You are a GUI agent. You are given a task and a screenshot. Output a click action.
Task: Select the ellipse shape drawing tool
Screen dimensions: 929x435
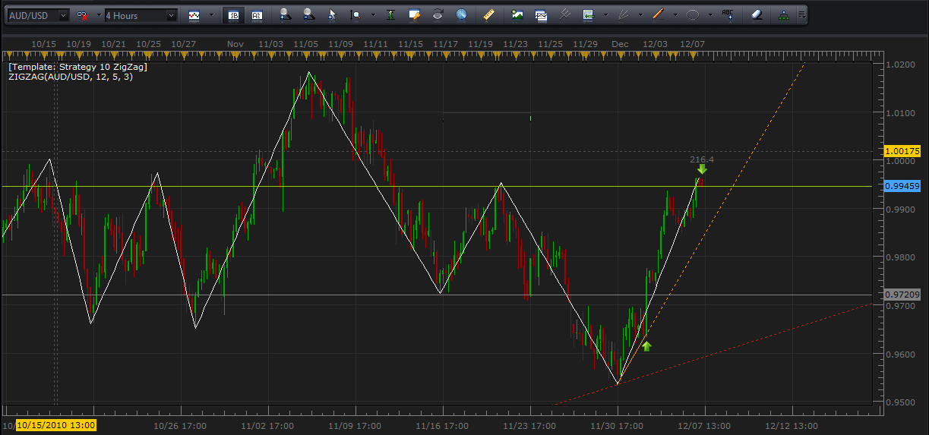(x=693, y=14)
